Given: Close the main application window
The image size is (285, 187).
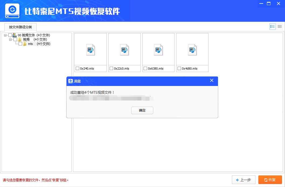Looking at the screenshot, I should [x=279, y=3].
